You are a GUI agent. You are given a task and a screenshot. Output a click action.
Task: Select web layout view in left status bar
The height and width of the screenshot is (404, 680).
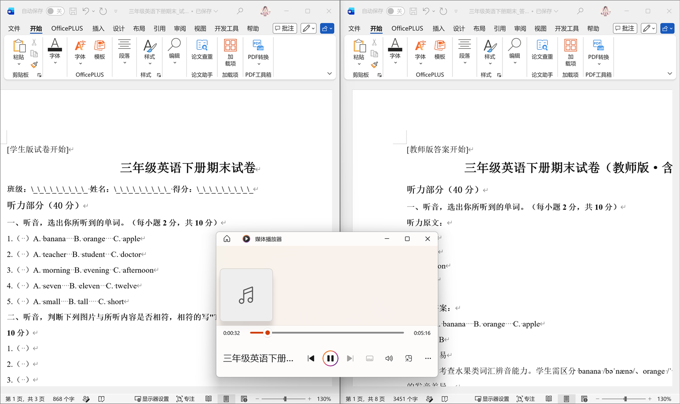244,399
